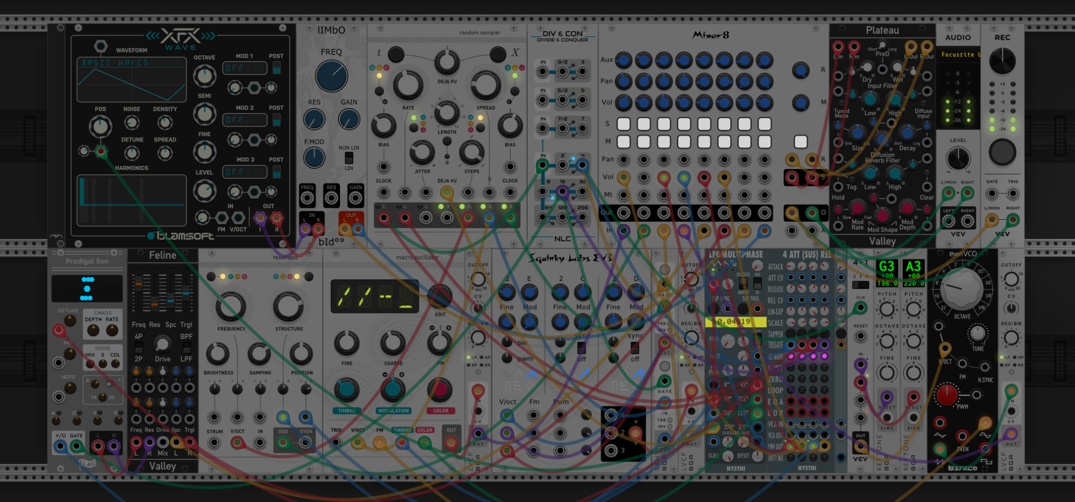Screen dimensions: 1075x502
Task: Click the REC module record button
Action: [x=1002, y=152]
